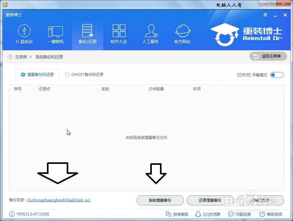Open the hamburger menu in title bar
293x221 pixels.
click(265, 15)
